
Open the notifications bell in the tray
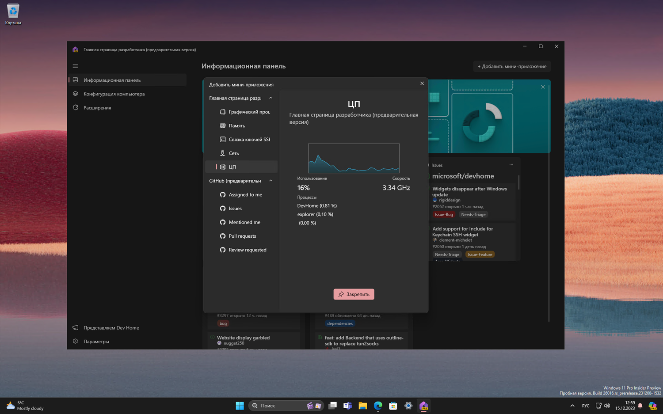640,406
